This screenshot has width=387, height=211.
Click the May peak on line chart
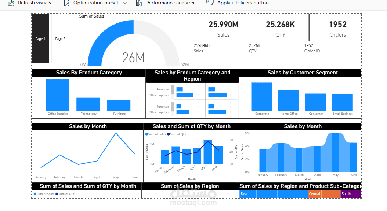coord(116,133)
